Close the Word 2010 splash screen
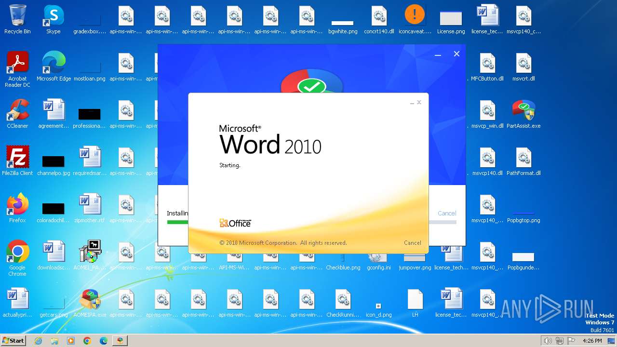Screen dimensions: 617x347 pyautogui.click(x=419, y=102)
